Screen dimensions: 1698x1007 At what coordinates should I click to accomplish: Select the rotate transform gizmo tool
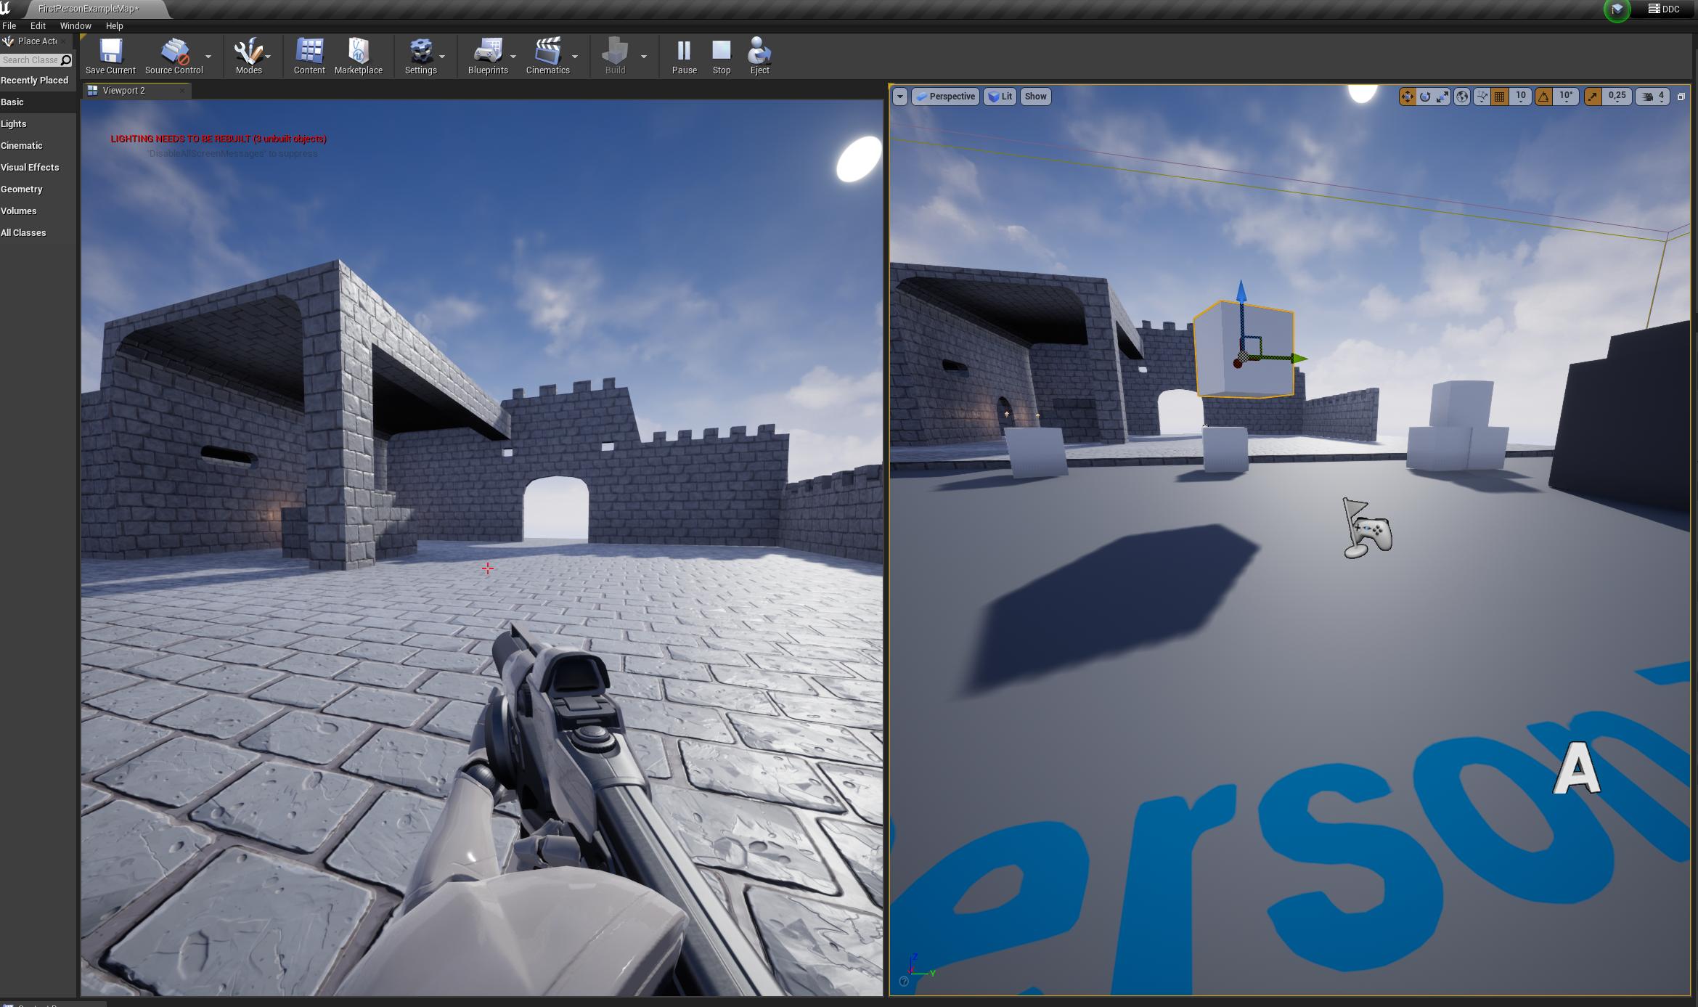(1425, 97)
